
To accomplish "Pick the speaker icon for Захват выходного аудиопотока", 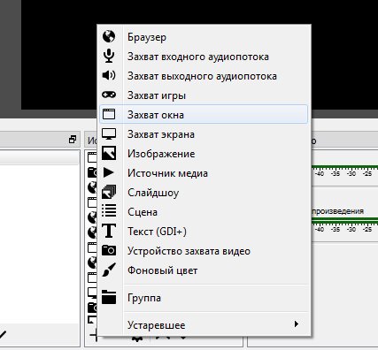I will point(109,75).
